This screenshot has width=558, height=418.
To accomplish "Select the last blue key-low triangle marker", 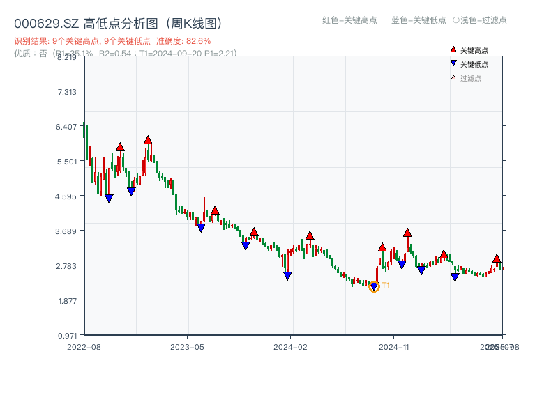I will (455, 277).
